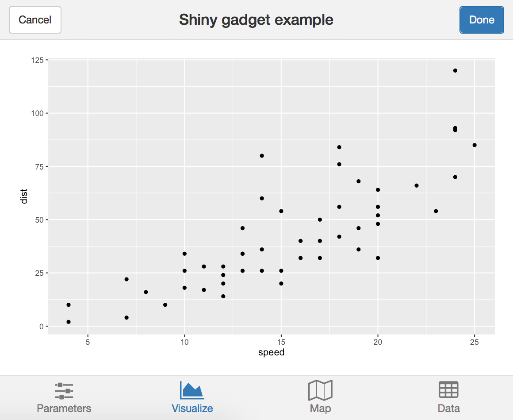The width and height of the screenshot is (513, 420).
Task: Click the rightmost data point at speed 25
Action: coord(475,145)
